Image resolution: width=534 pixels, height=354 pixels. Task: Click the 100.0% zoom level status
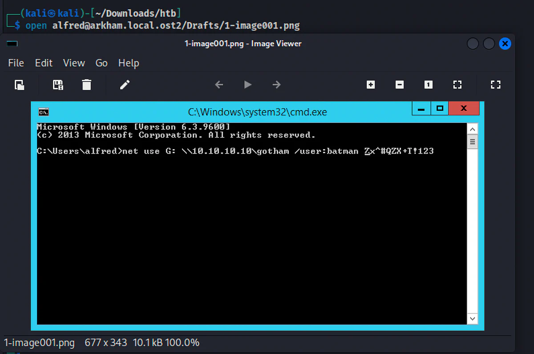183,343
